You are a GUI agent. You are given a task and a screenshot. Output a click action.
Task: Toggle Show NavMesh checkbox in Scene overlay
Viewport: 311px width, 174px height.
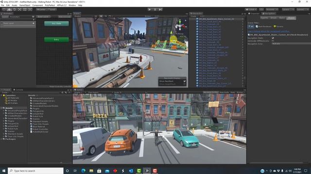coord(185,81)
